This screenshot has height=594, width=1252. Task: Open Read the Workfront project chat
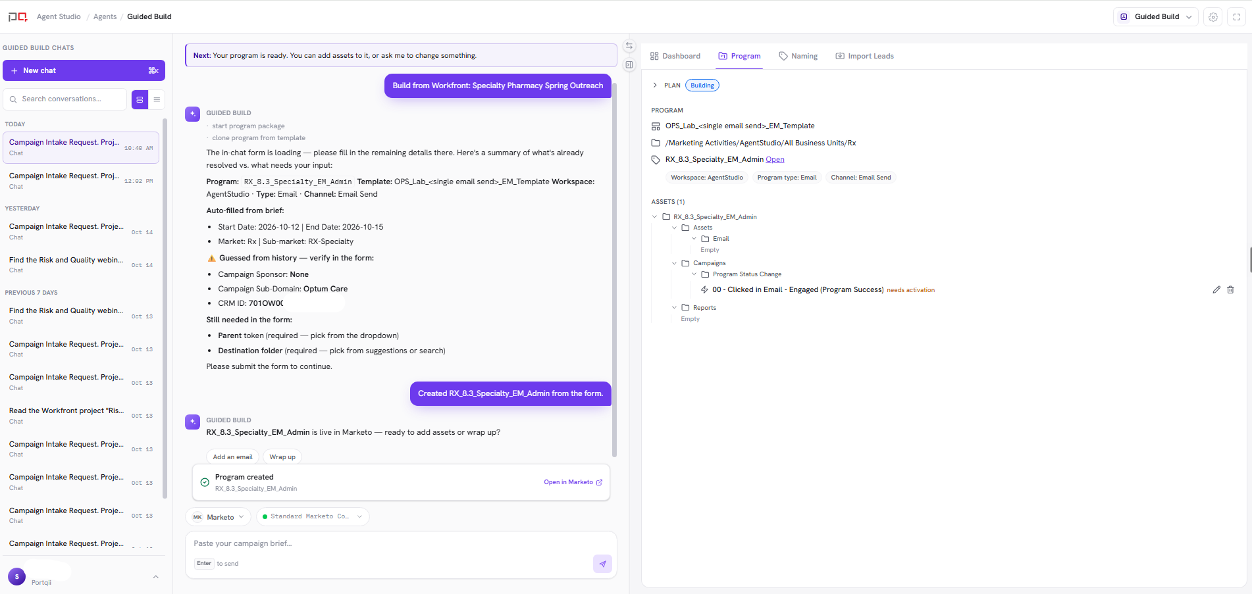pos(81,416)
